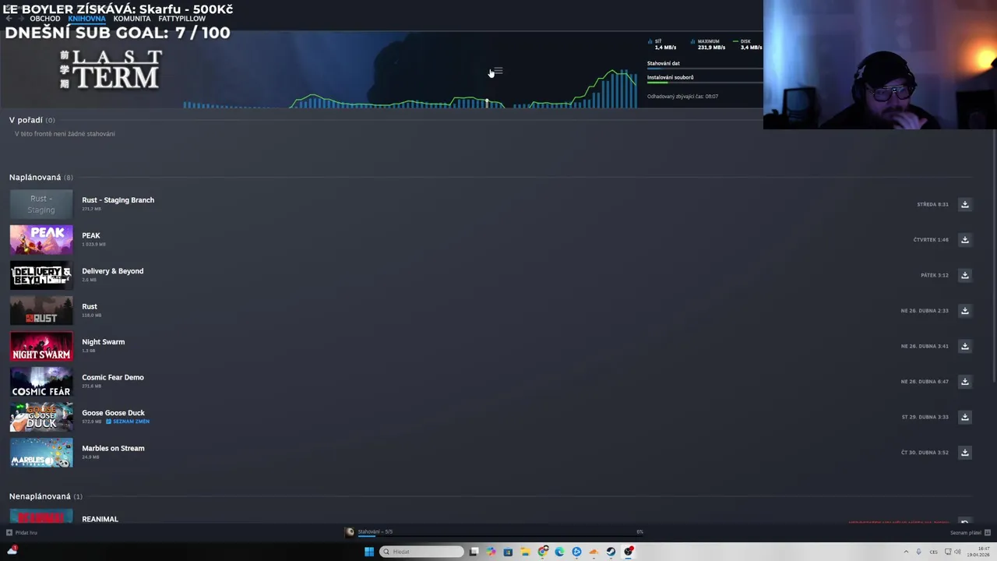Click the Task View taskbar icon
This screenshot has height=561, width=997.
(x=474, y=552)
